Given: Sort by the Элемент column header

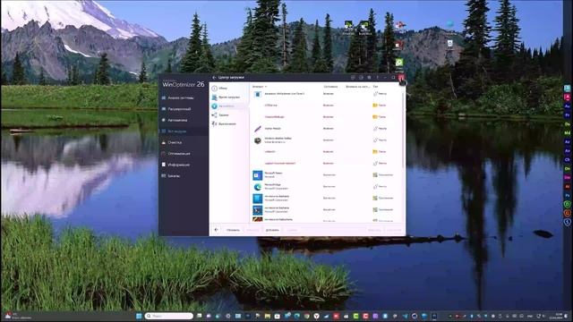Looking at the screenshot, I should (x=258, y=87).
